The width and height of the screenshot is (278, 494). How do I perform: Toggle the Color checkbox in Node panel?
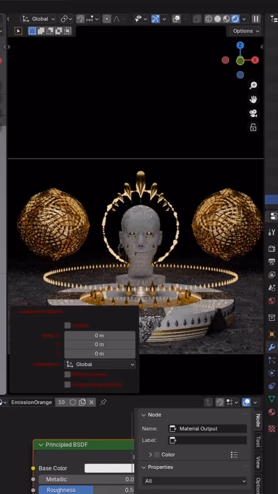(x=157, y=455)
